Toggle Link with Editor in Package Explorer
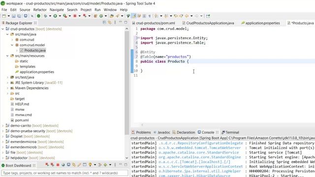The width and height of the screenshot is (315, 177). pos(110,23)
